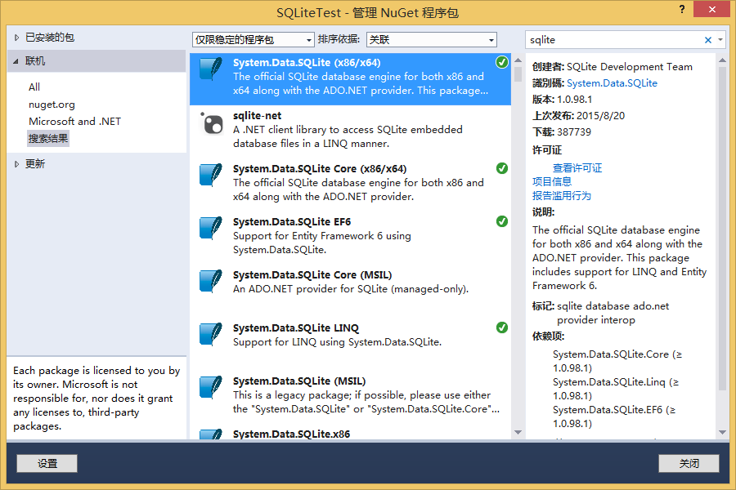
Task: Click dependency System.Data.SQLite.Linq (≥ 1.0.98.1)
Action: coord(616,389)
